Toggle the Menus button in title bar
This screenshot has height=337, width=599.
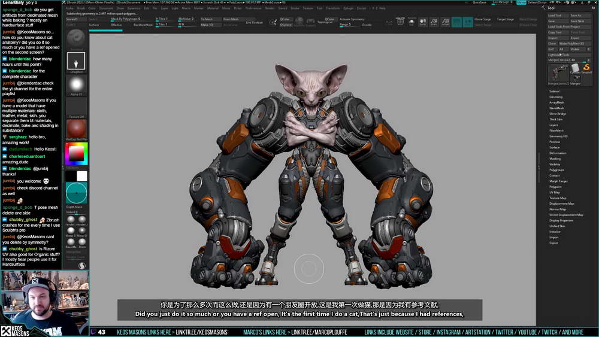[x=521, y=2]
